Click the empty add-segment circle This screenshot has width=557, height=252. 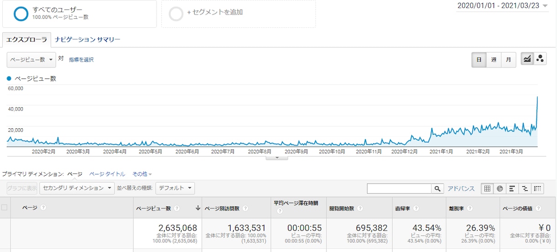176,14
